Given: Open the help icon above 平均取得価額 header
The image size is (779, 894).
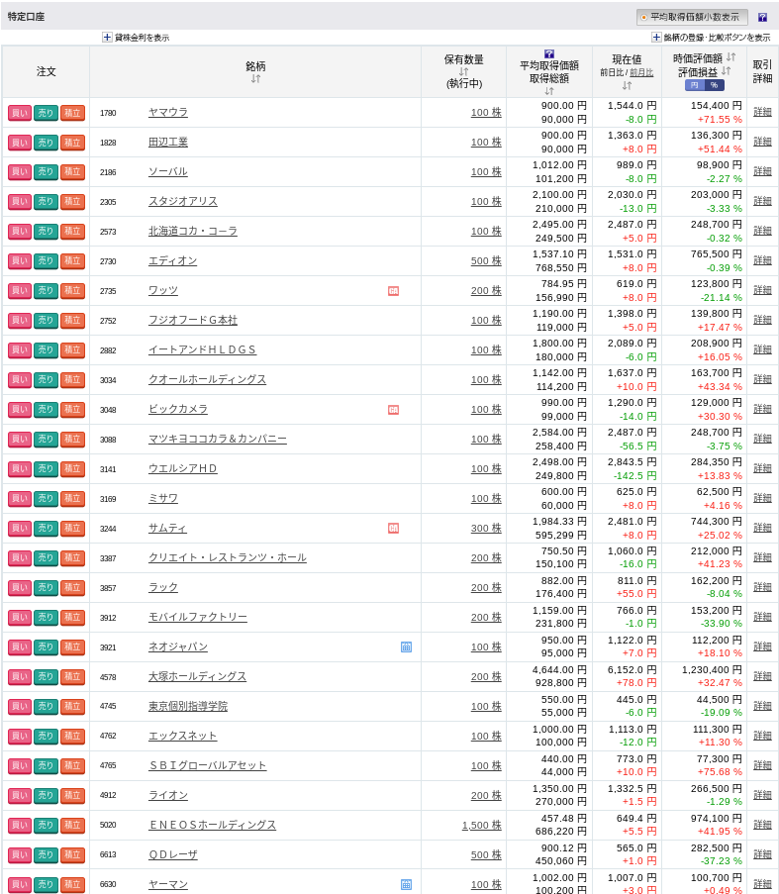Looking at the screenshot, I should point(548,53).
